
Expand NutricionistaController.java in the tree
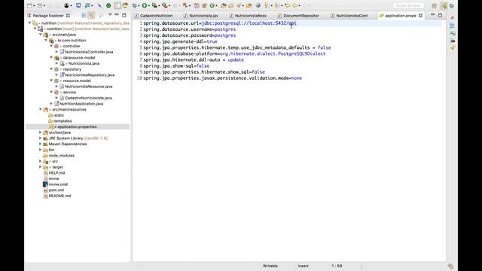pyautogui.click(x=57, y=52)
